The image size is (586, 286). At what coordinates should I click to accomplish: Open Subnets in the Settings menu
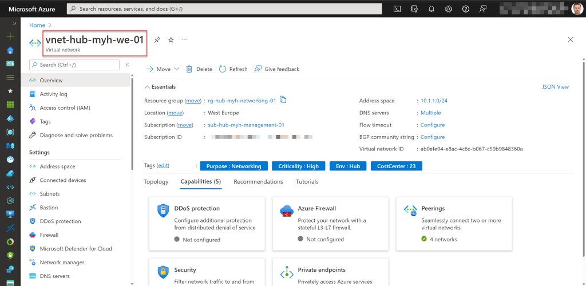(x=50, y=194)
